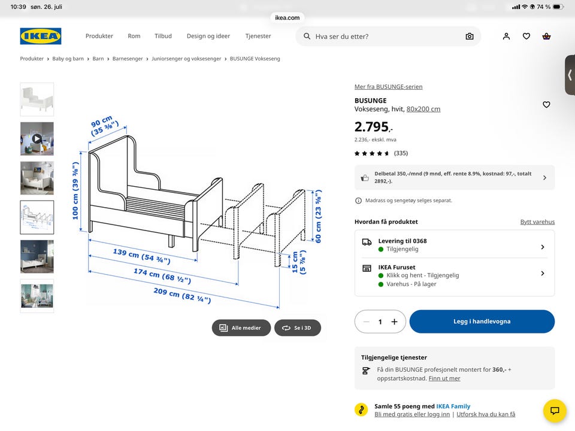Click the 80x200 cm size link

(x=423, y=109)
